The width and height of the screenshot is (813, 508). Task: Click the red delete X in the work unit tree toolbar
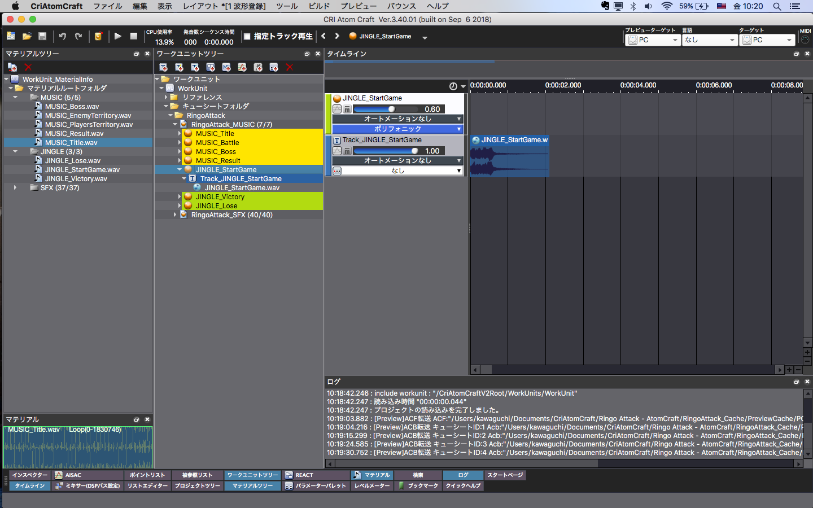tap(290, 67)
